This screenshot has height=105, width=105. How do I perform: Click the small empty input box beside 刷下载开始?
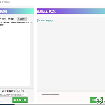[x=1, y=100]
